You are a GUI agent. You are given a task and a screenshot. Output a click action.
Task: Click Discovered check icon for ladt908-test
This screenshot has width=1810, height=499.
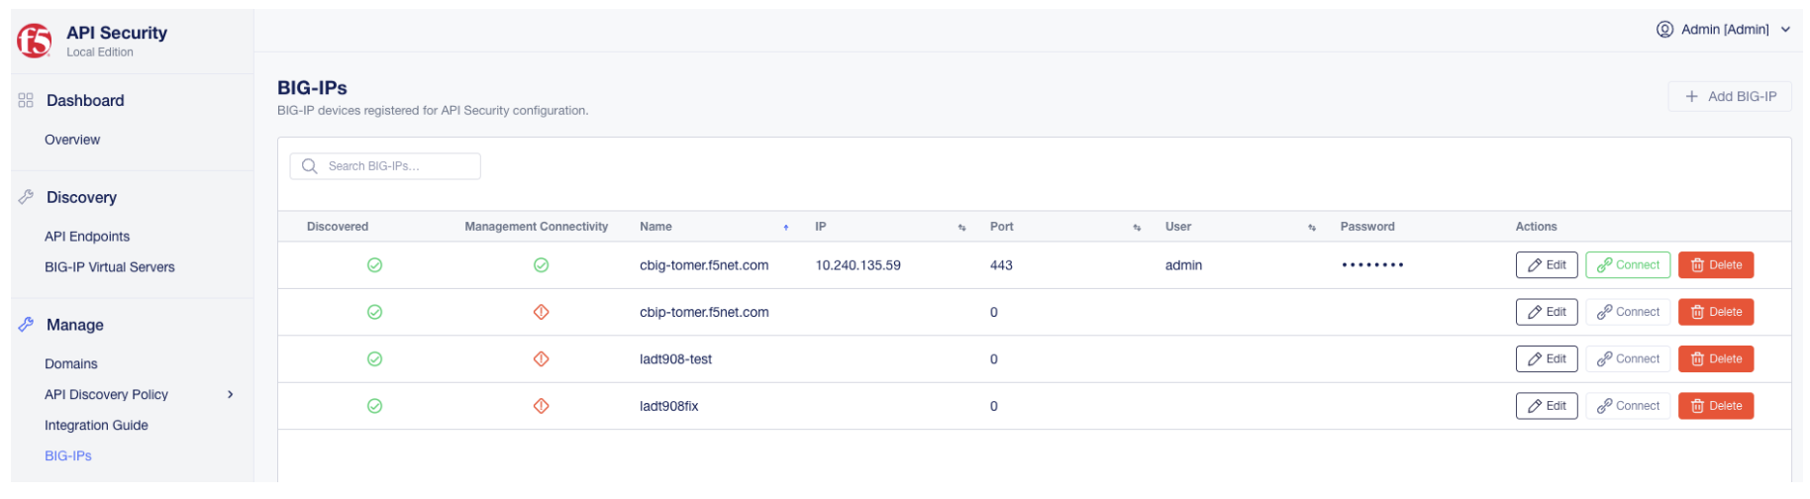(374, 359)
